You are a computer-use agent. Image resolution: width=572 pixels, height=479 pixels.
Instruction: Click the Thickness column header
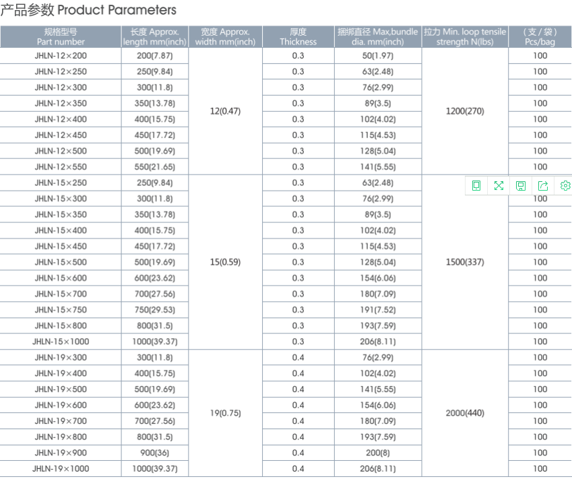(298, 37)
